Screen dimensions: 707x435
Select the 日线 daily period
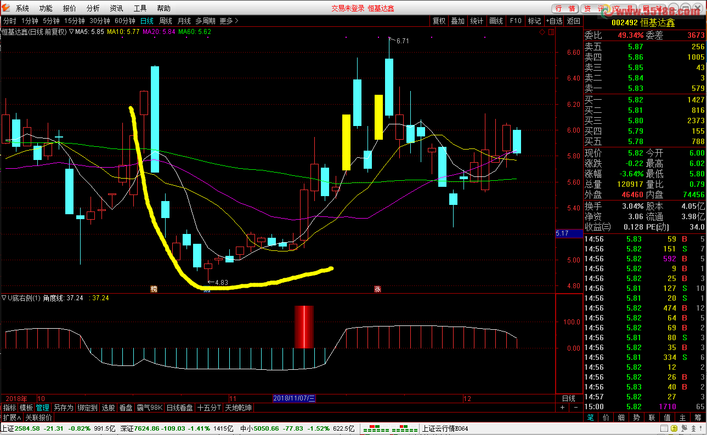coord(147,21)
